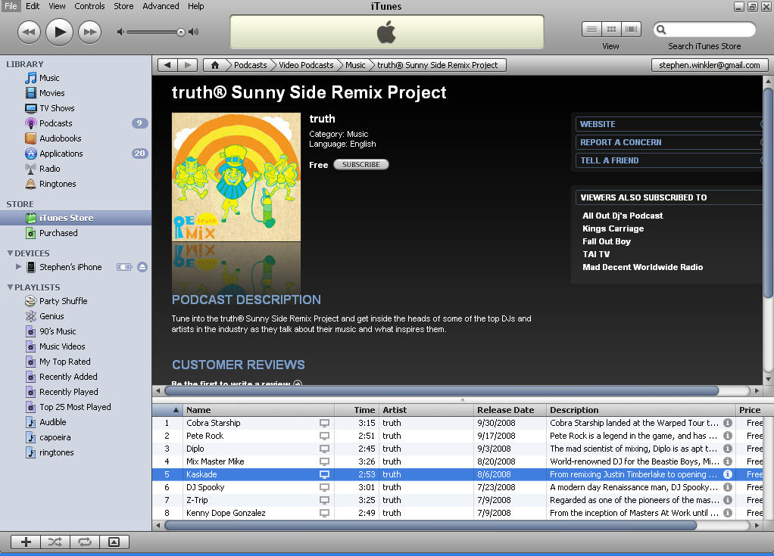
Task: Show or hide artwork viewer
Action: [x=114, y=542]
